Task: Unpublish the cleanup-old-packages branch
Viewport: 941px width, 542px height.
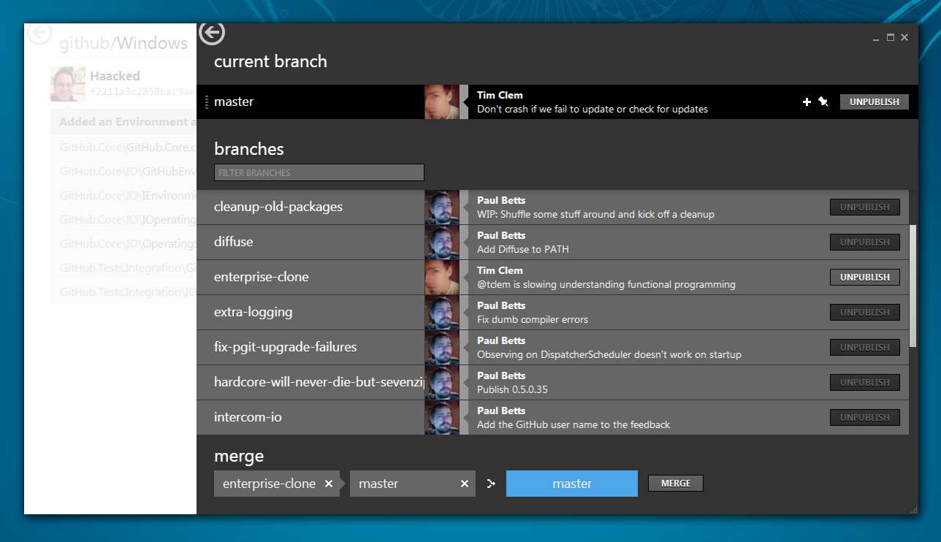Action: click(864, 207)
